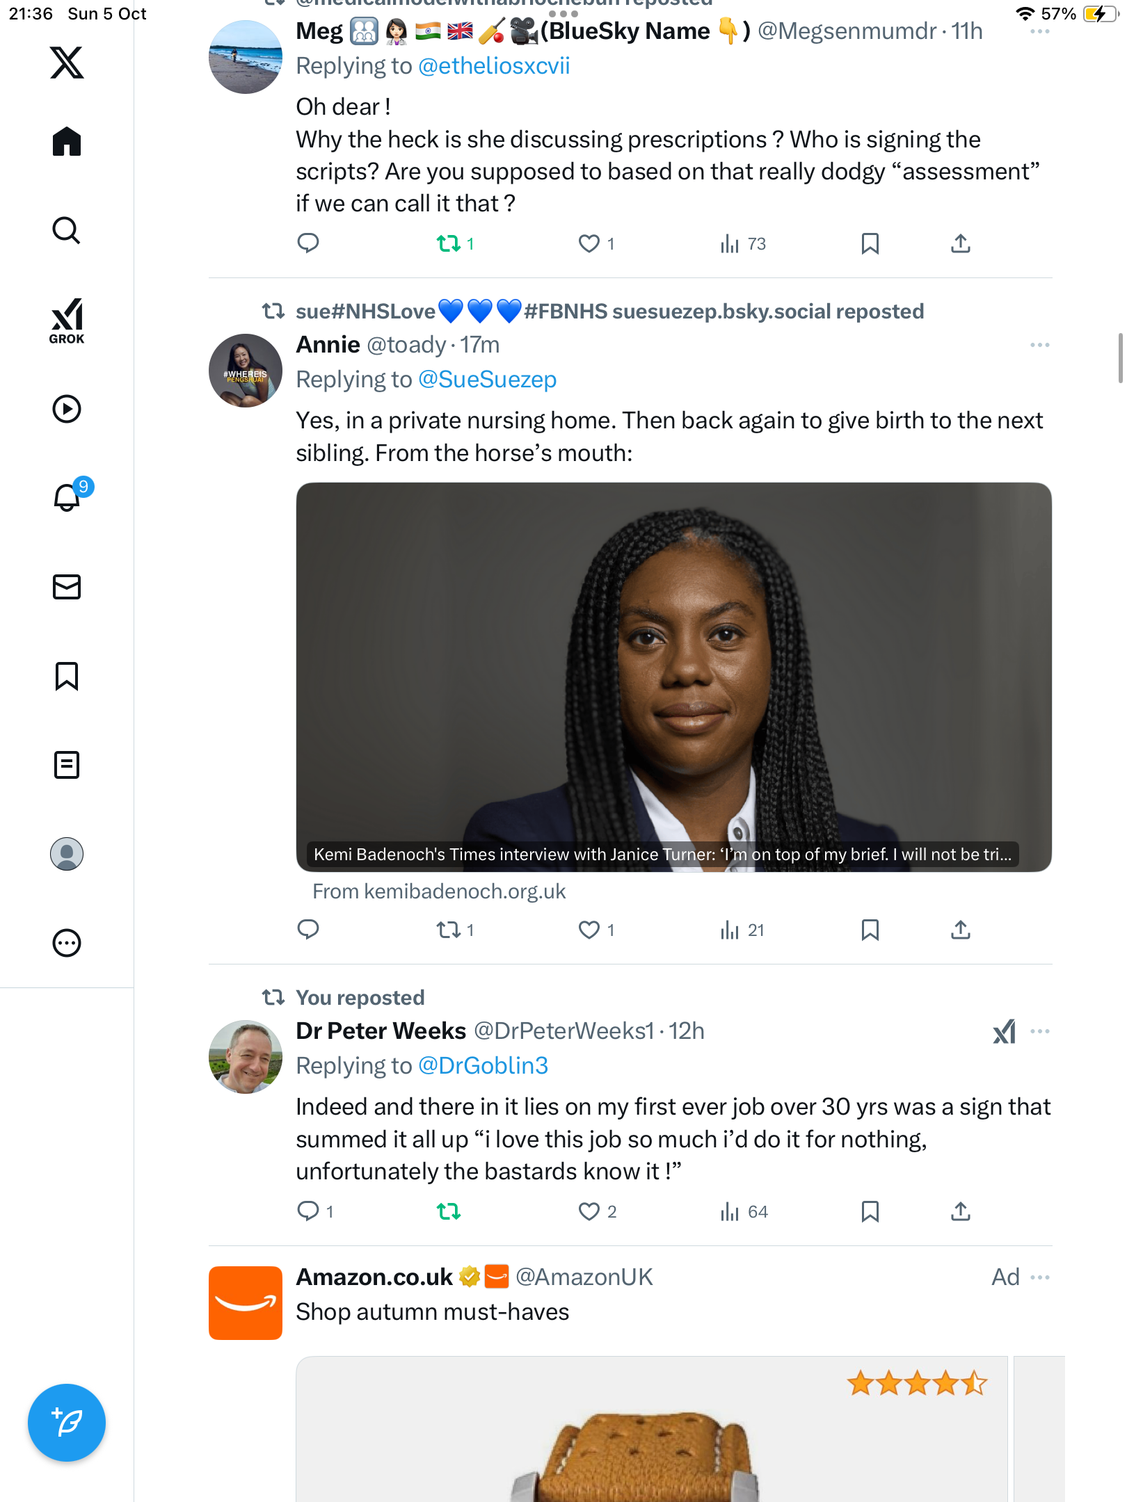Open the Grok sidebar icon

click(67, 321)
